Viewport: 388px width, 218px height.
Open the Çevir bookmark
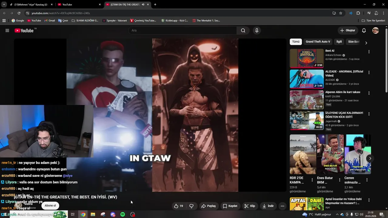(63, 21)
